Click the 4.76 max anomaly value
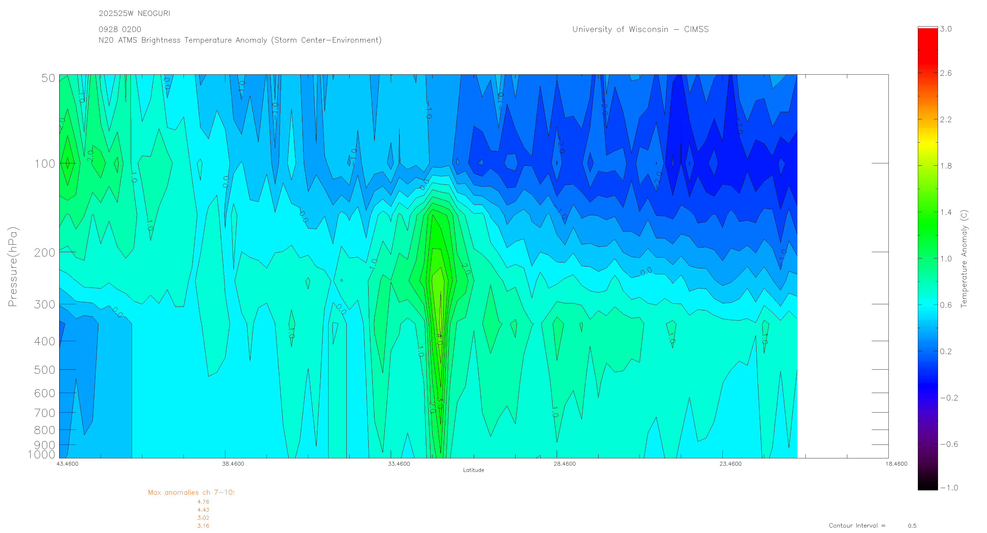This screenshot has height=533, width=987. click(x=203, y=502)
